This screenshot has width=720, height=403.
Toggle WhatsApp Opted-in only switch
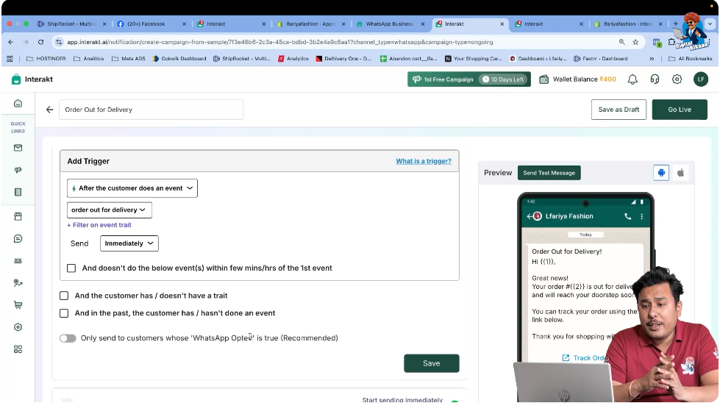pyautogui.click(x=68, y=338)
